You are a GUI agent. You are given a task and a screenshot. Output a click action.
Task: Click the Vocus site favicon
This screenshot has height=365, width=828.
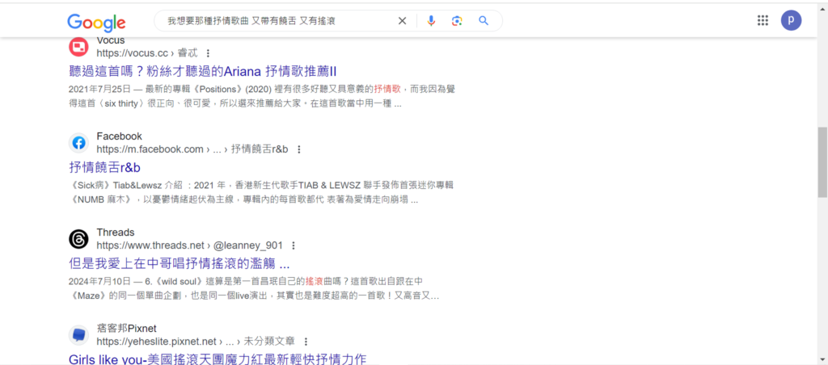pyautogui.click(x=78, y=47)
